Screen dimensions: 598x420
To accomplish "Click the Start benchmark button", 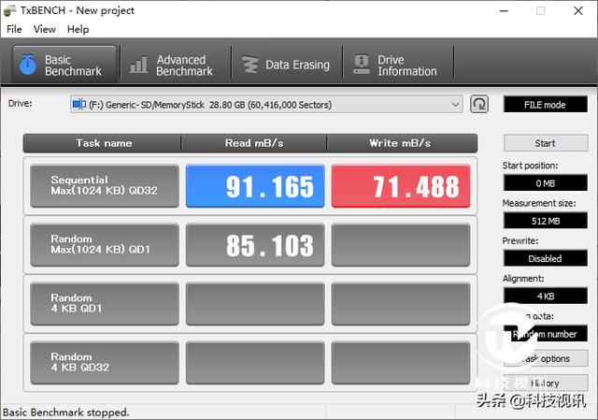I will (546, 143).
